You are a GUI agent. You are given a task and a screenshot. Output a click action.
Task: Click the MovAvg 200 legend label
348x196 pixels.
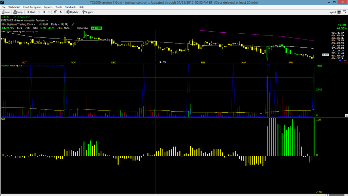(32, 32)
